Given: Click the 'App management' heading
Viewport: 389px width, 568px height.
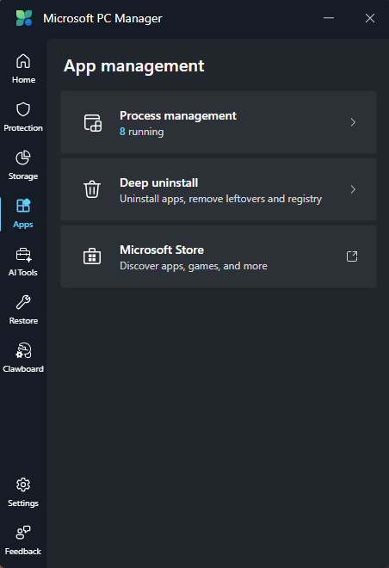Looking at the screenshot, I should tap(134, 66).
